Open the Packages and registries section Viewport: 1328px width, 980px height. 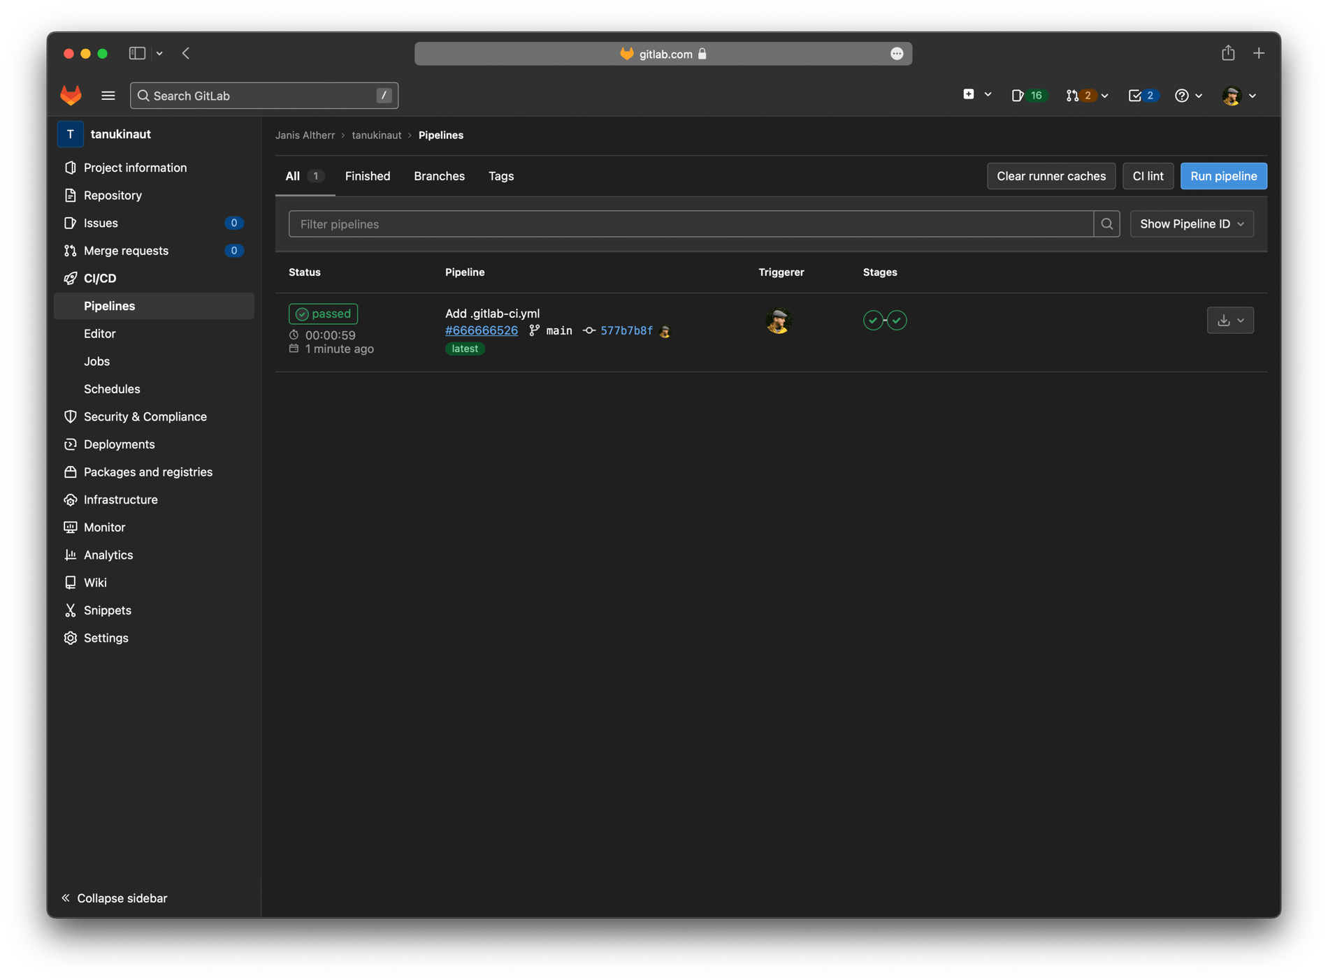pyautogui.click(x=147, y=471)
